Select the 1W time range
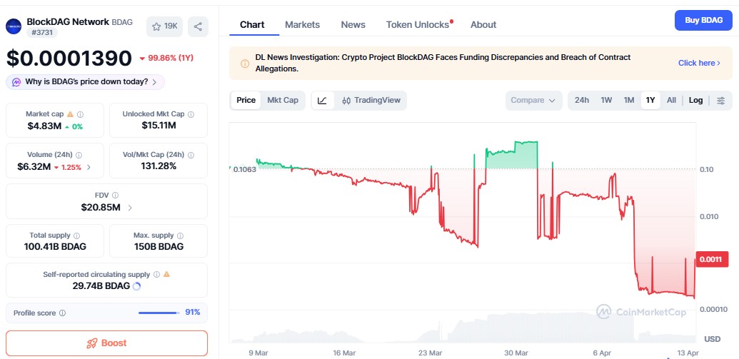 point(606,101)
